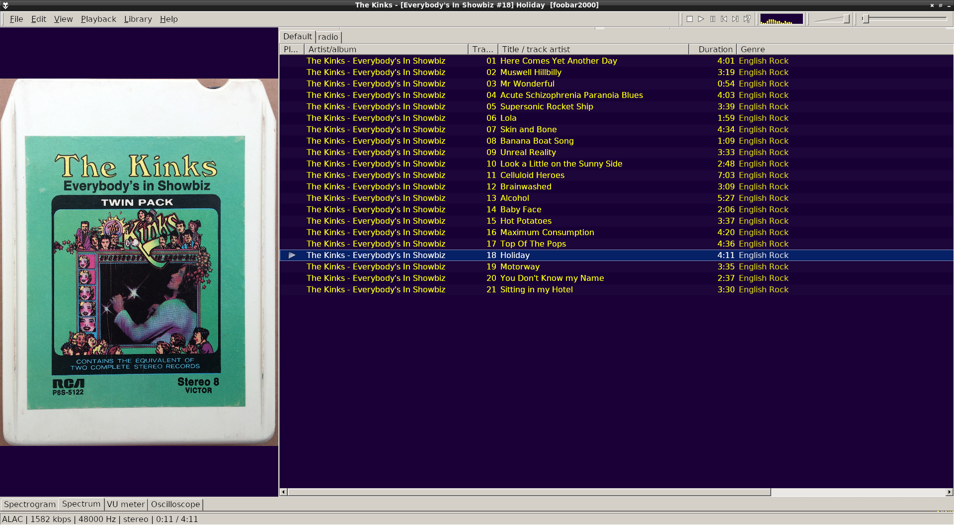Play a random track
Viewport: 954px width, 525px height.
(747, 19)
